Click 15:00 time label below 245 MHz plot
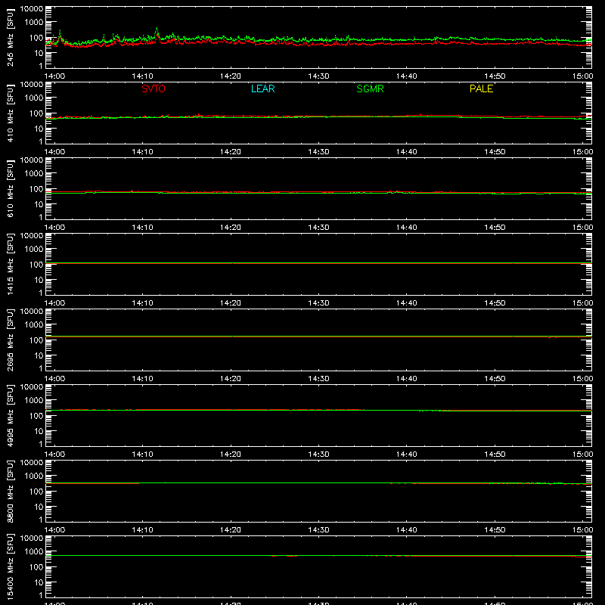The height and width of the screenshot is (605, 605). [x=582, y=76]
